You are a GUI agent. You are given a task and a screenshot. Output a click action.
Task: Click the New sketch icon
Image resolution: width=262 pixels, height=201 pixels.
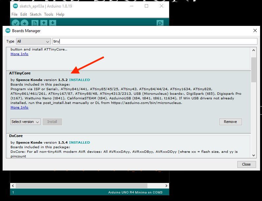click(35, 23)
